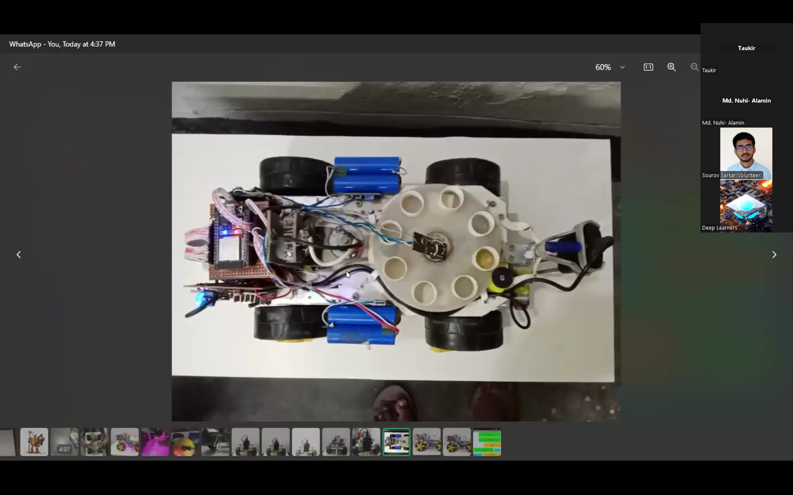Click the main robot car photo
Screen dimensions: 793x495
[396, 251]
